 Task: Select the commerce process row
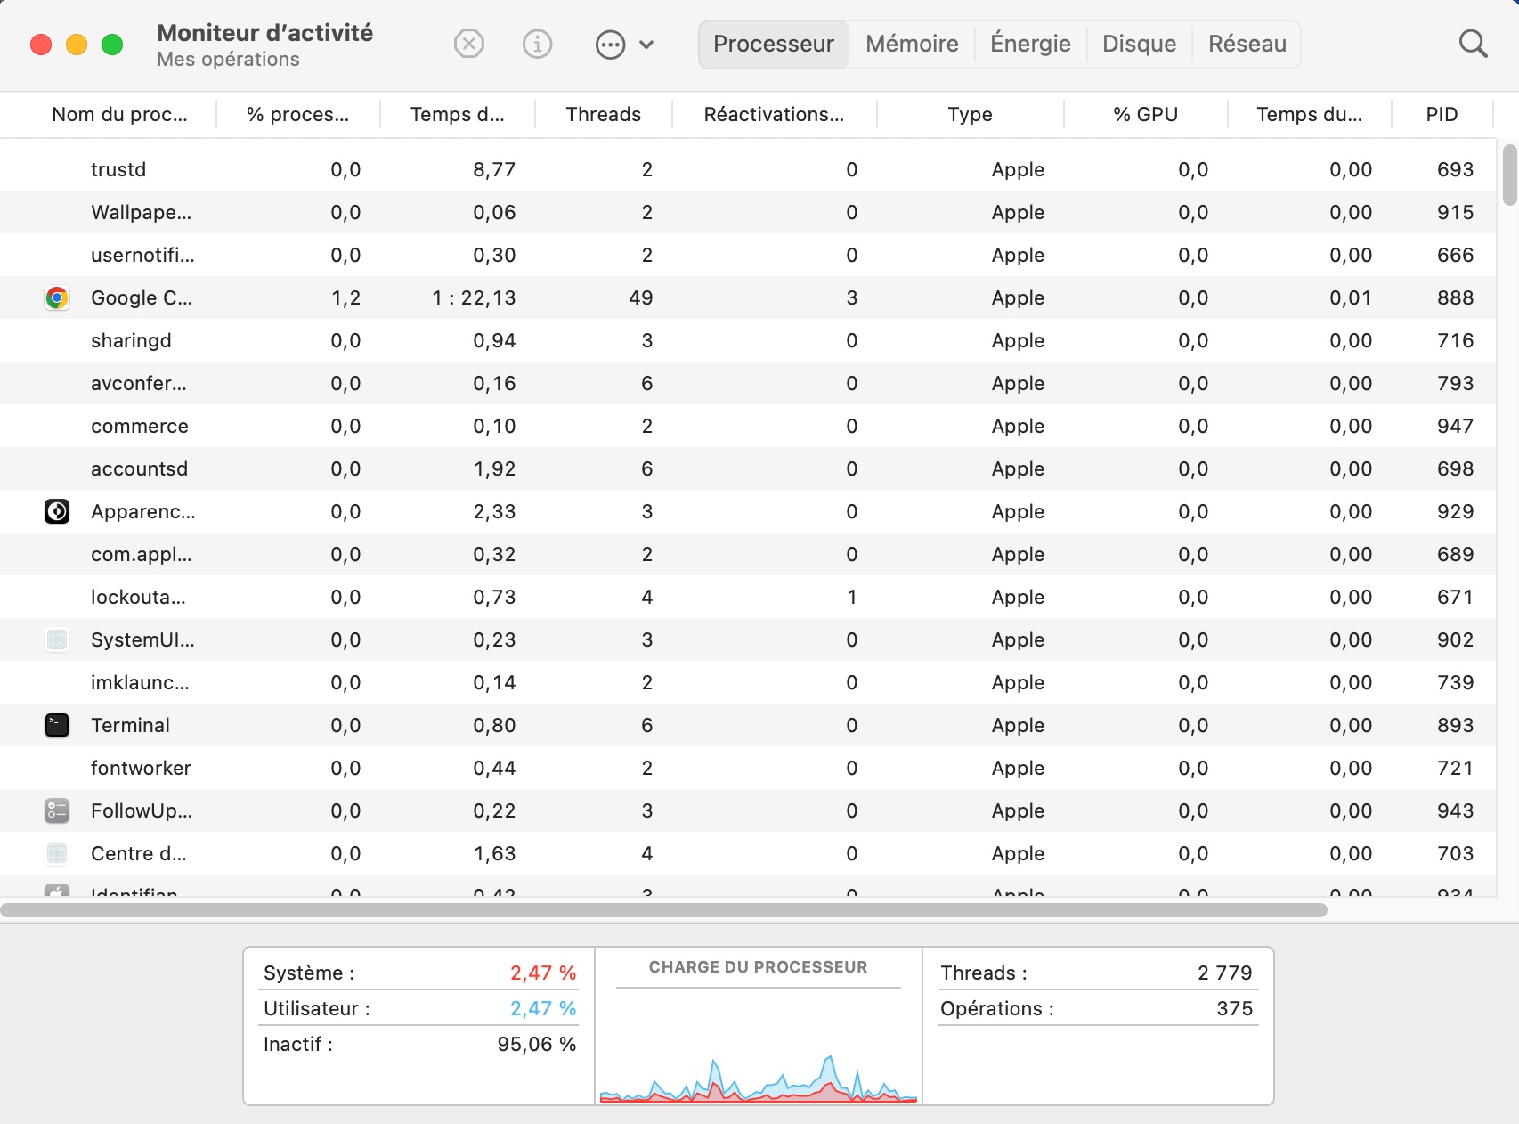(x=747, y=427)
